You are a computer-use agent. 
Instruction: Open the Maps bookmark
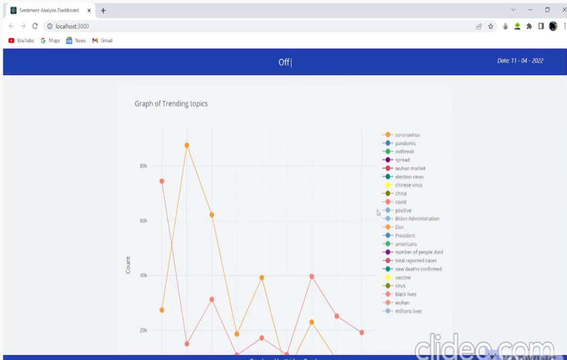50,41
